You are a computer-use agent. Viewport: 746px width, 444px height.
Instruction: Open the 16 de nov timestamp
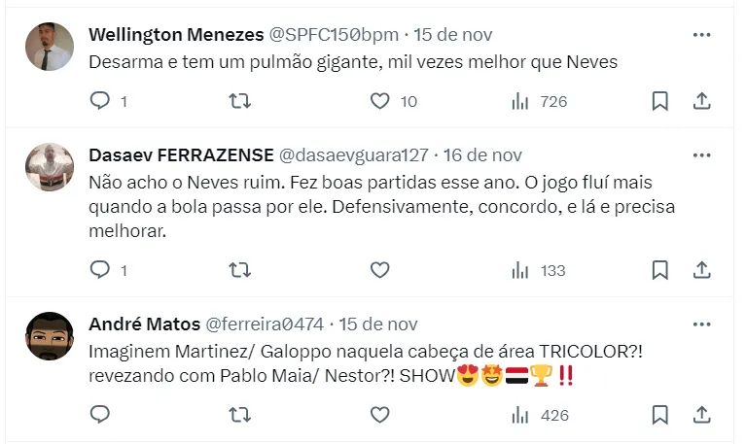click(x=483, y=155)
